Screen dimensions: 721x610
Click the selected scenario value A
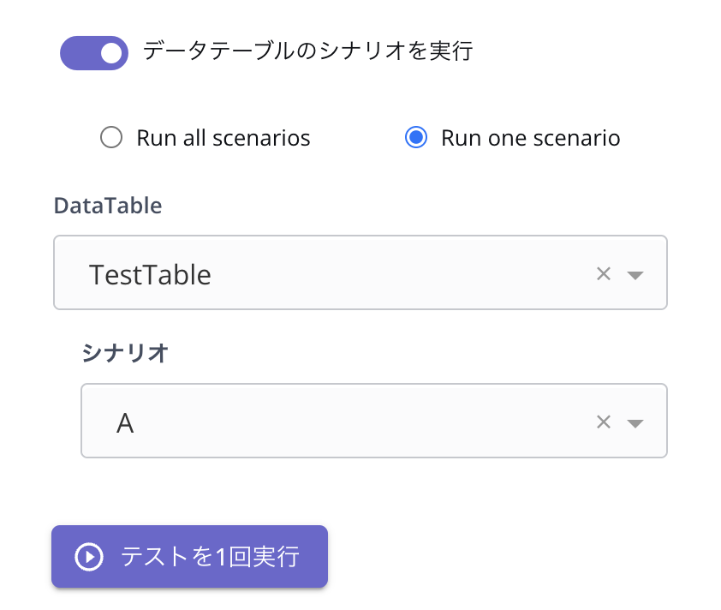125,423
